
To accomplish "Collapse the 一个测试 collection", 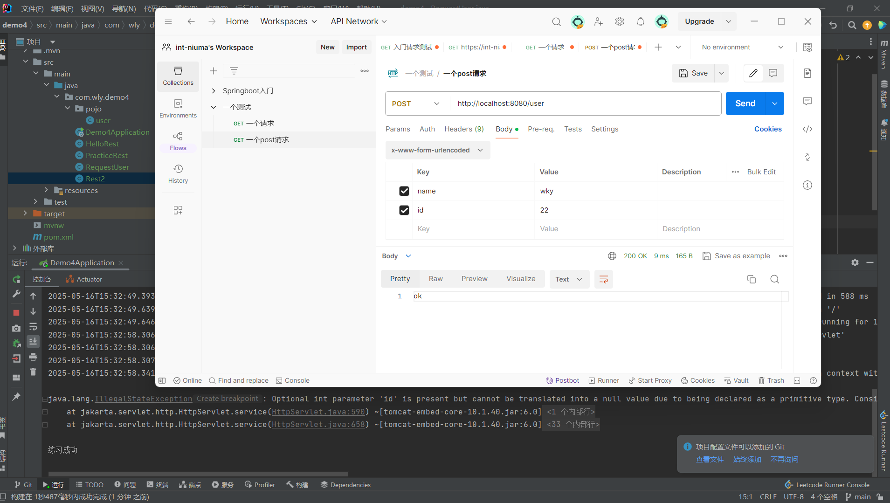I will click(x=214, y=107).
